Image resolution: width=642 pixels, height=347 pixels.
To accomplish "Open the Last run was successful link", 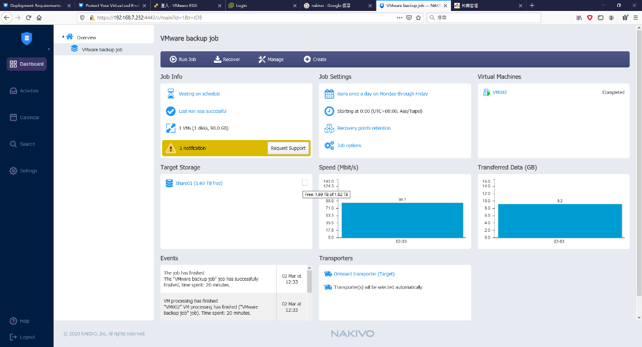I will tap(202, 111).
